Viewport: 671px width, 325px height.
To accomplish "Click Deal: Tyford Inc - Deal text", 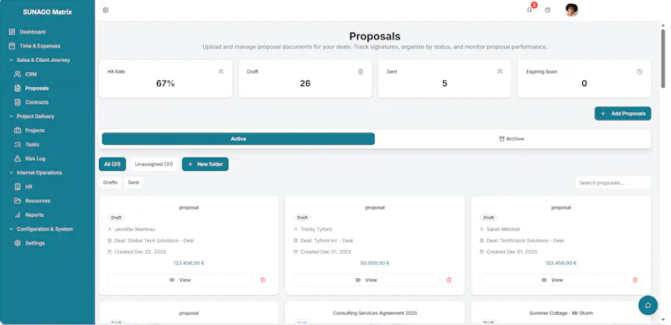I will point(326,240).
